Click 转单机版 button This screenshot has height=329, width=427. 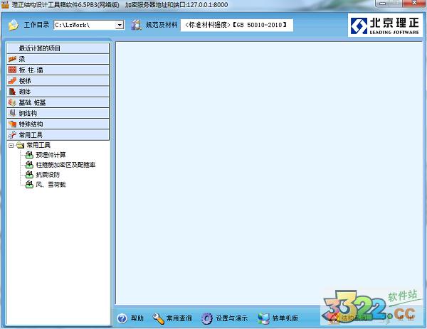278,318
